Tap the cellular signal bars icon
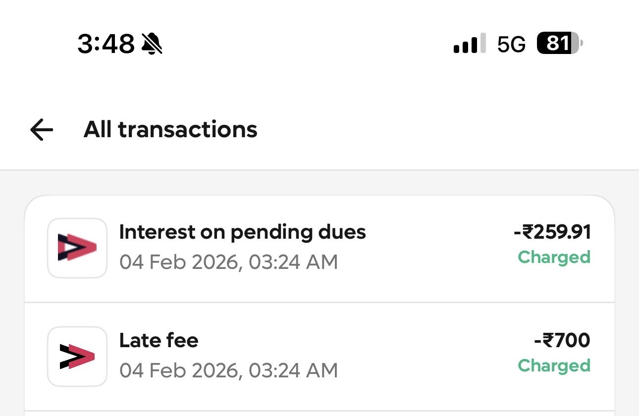Screen dimensions: 639x416 (x=469, y=44)
